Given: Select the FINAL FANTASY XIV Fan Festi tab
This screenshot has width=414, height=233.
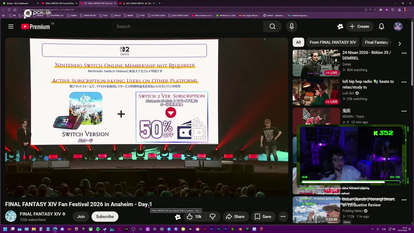Looking at the screenshot, I should 98,3.
